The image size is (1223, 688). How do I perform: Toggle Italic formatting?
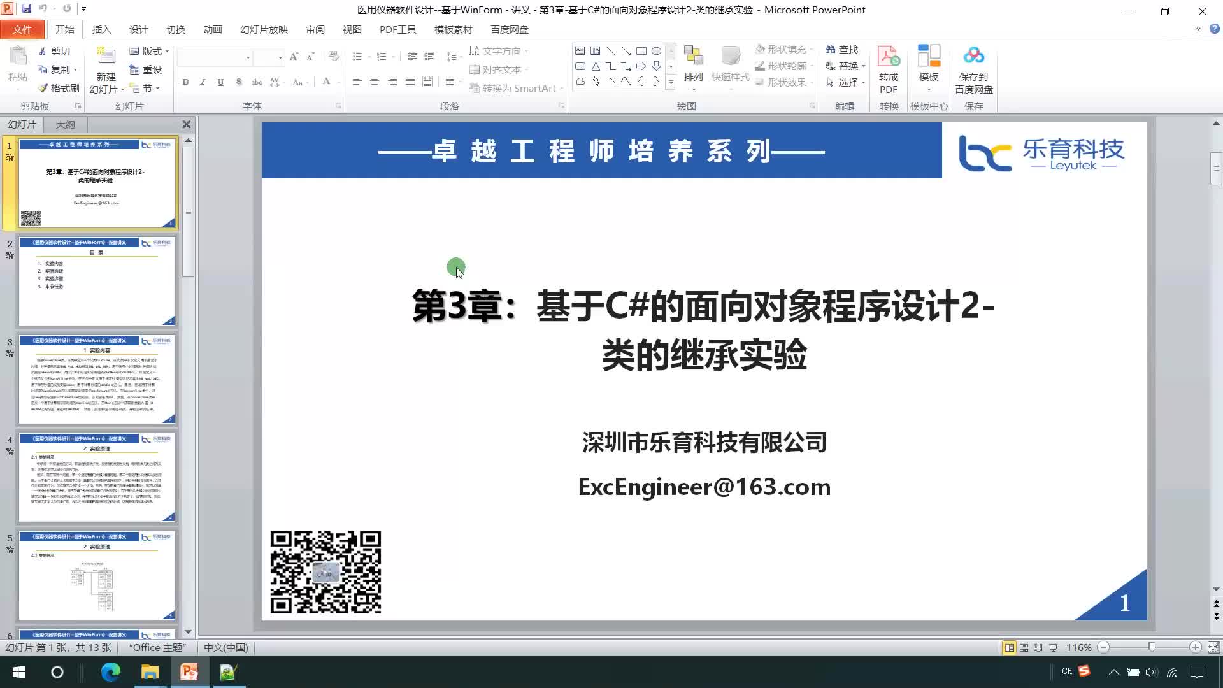coord(203,82)
